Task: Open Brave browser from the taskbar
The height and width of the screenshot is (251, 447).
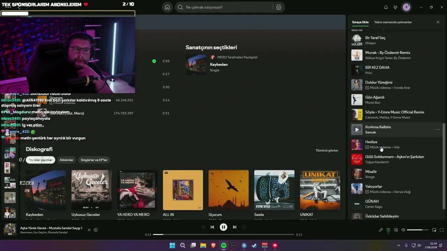Action: [x=213, y=245]
